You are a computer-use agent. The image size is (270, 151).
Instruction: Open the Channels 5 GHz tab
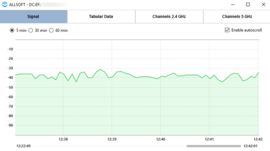tap(237, 17)
